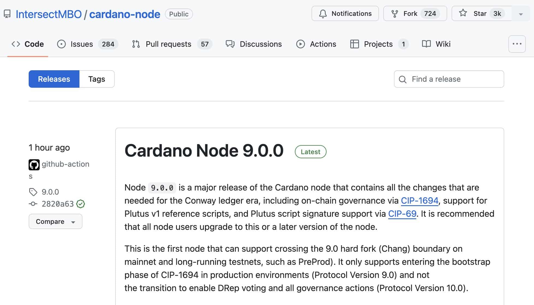
Task: Open the star lists dropdown arrow
Action: (x=521, y=14)
